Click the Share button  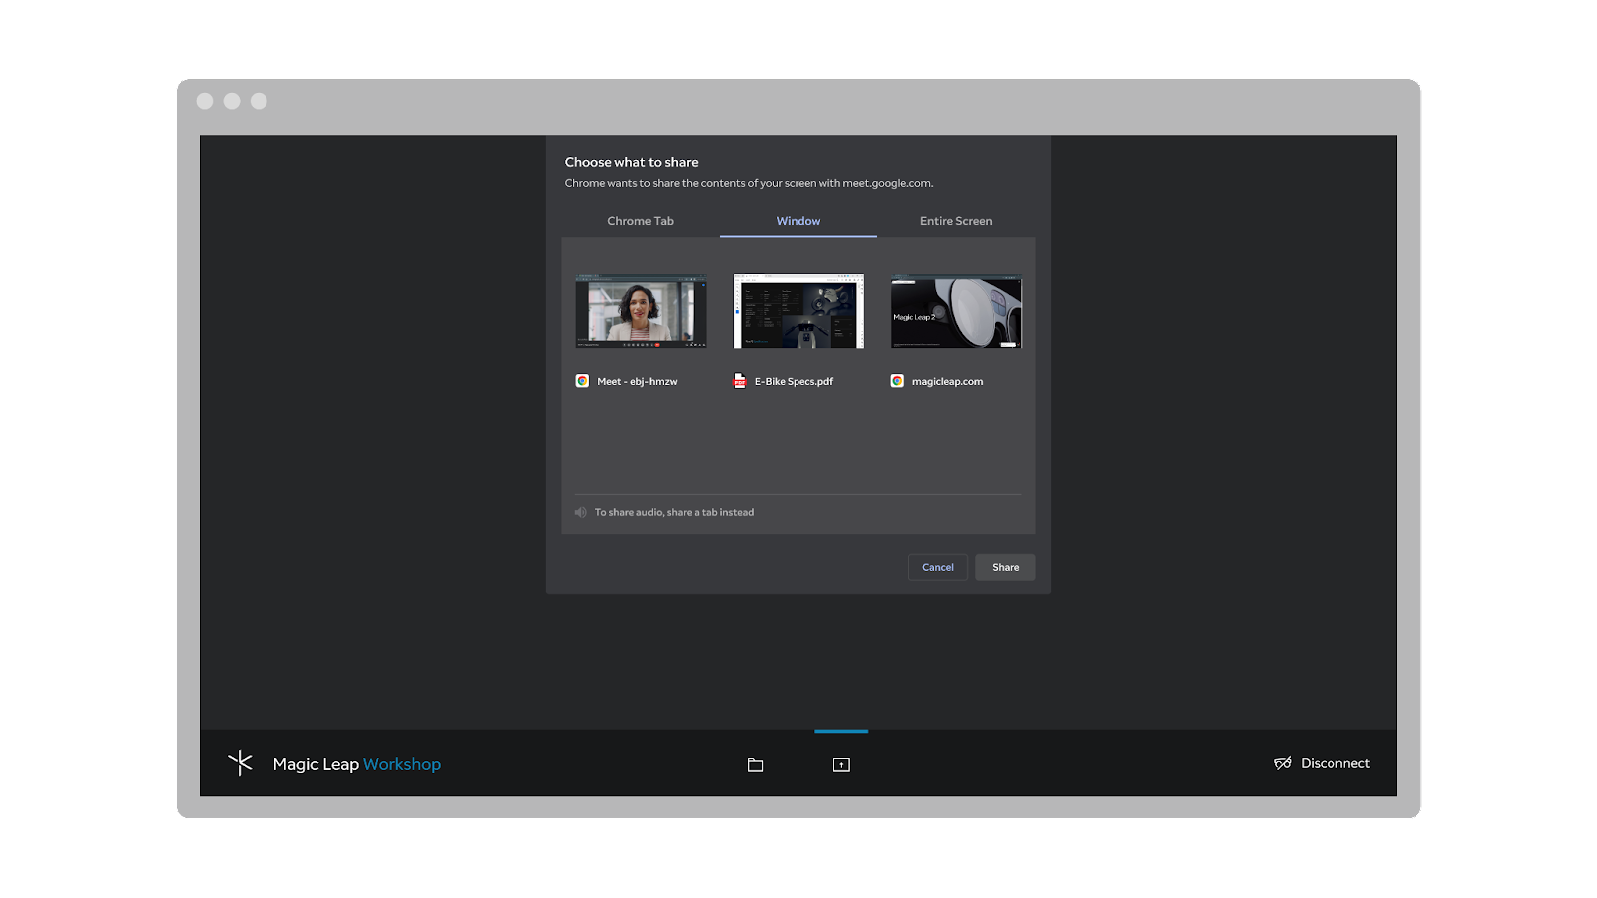coord(1005,567)
